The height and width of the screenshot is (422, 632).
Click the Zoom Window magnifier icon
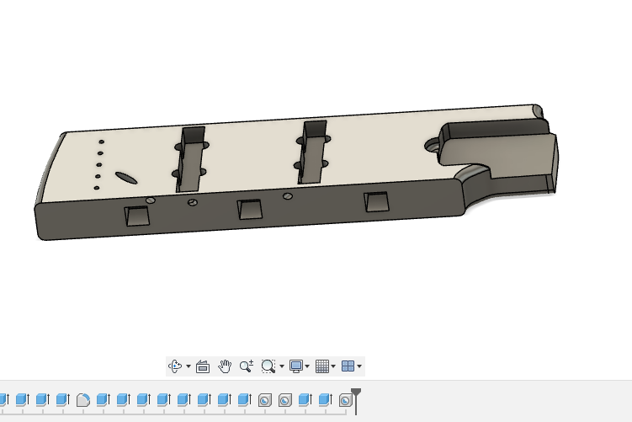268,366
